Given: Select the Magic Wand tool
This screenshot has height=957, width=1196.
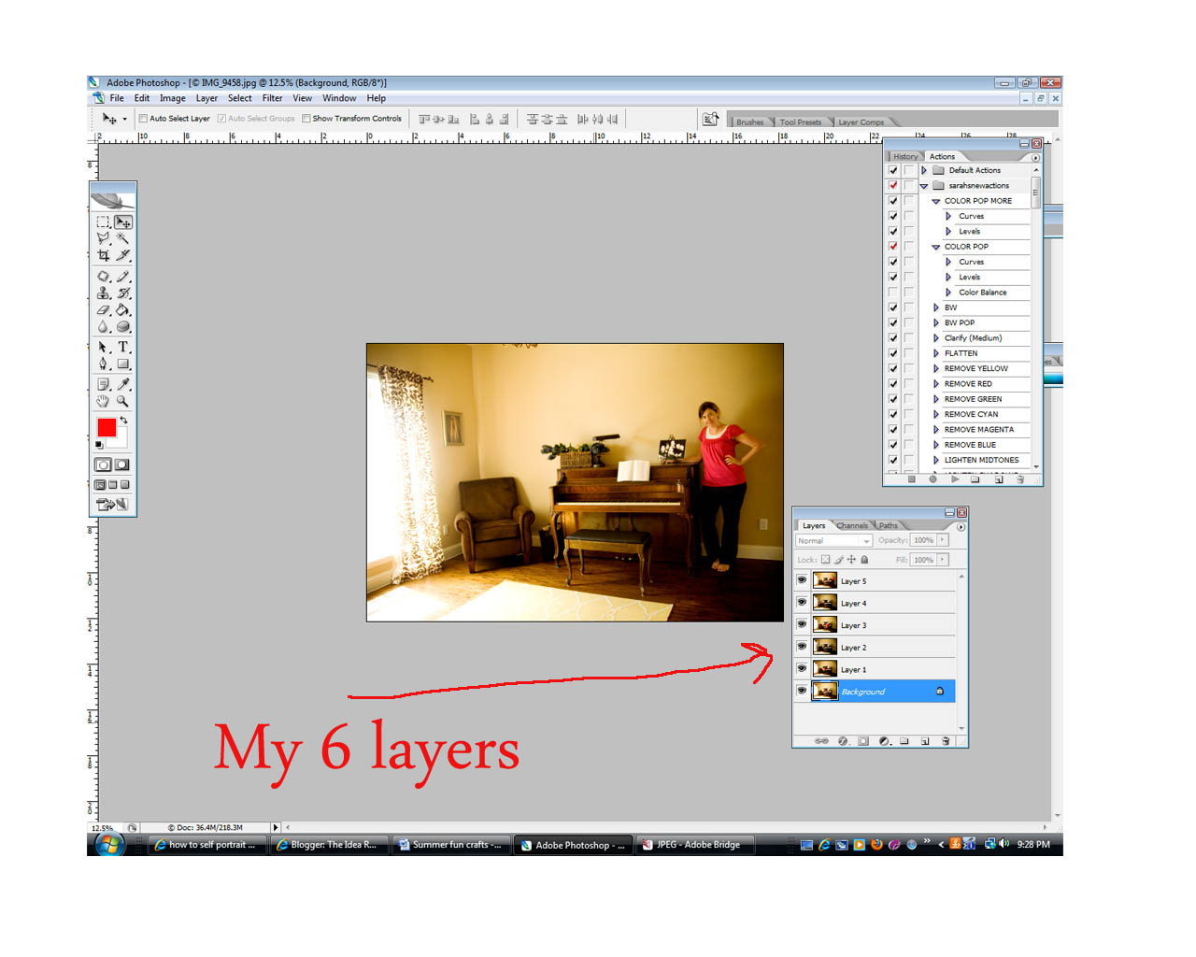Looking at the screenshot, I should 123,238.
